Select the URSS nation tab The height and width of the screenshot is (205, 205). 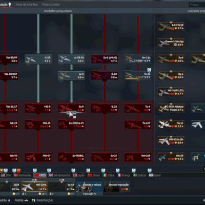(x=40, y=175)
